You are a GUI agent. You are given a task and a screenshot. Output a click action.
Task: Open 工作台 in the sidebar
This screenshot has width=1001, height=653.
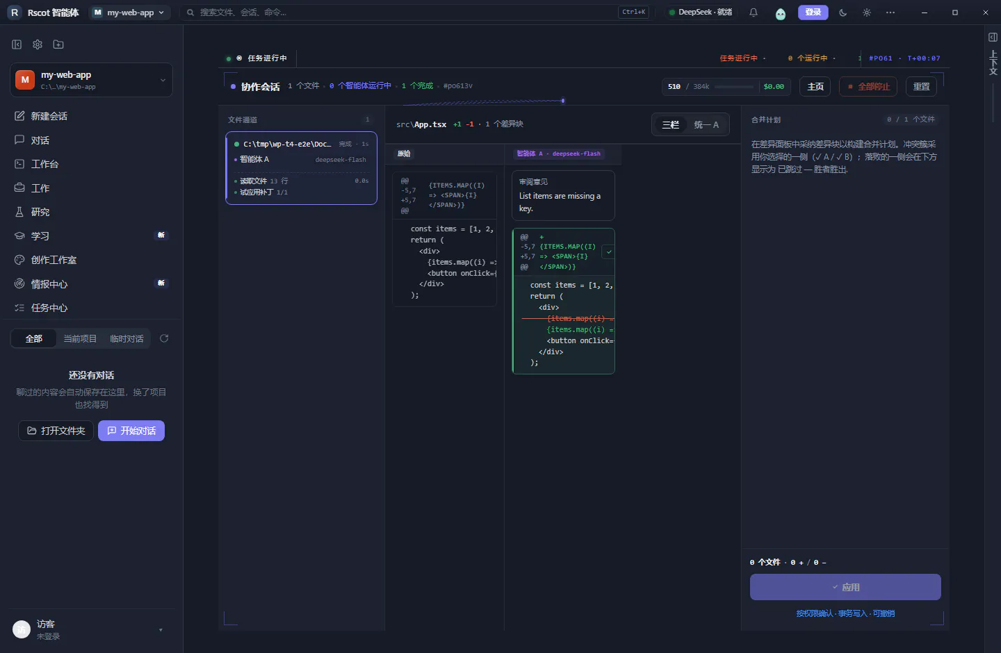pos(92,164)
